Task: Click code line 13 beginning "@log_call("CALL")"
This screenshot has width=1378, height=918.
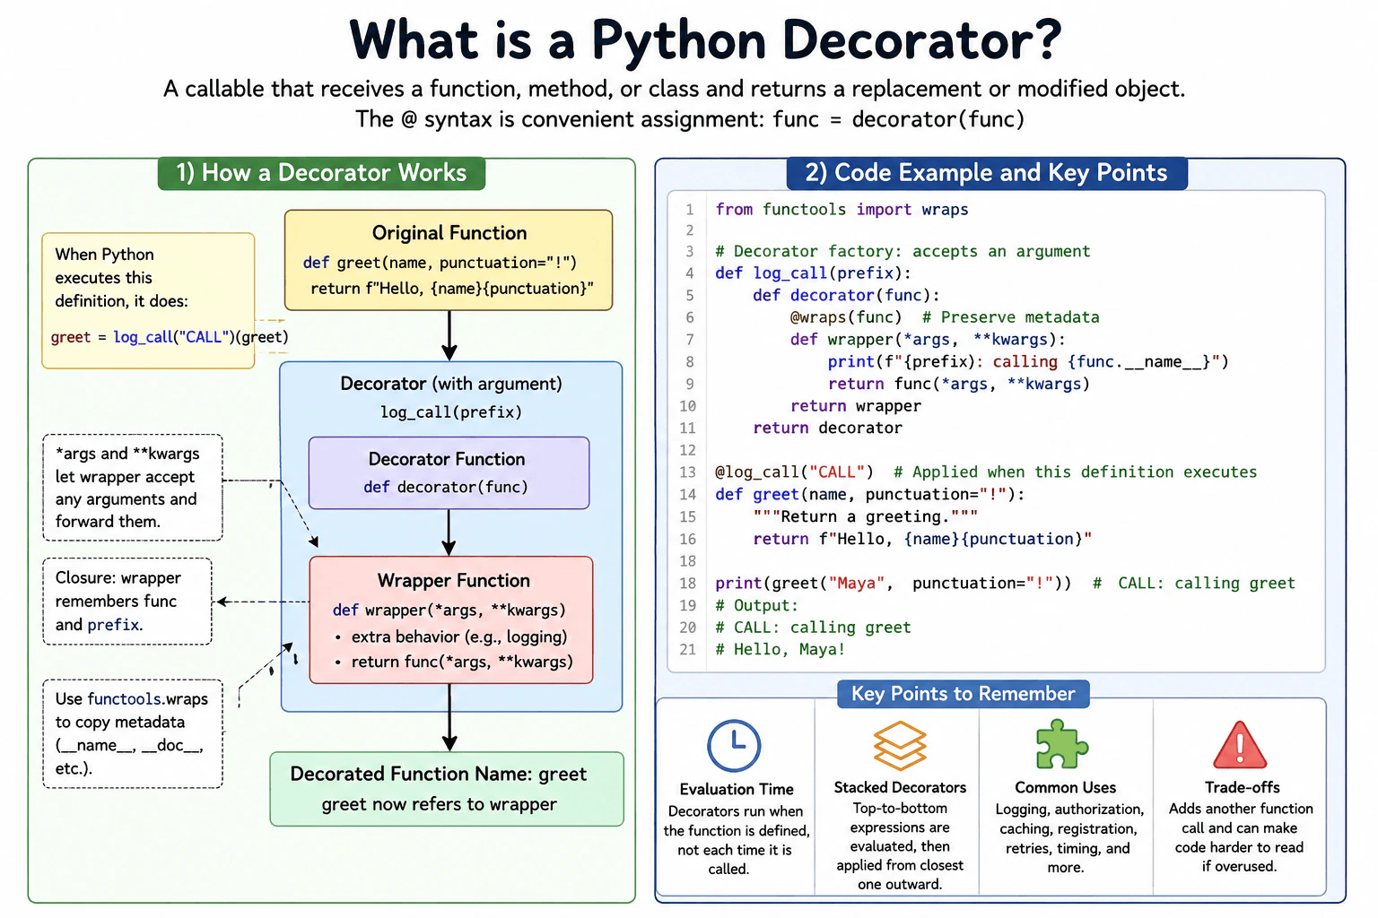Action: tap(986, 472)
